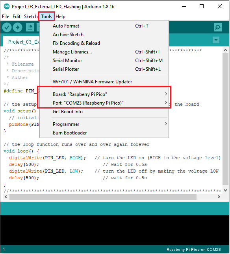Click the New sketch document icon
The image size is (230, 254).
(30, 28)
